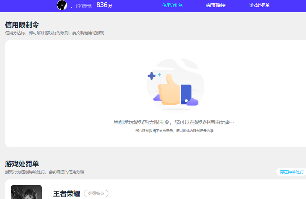Click the 游戏处罚单 section heading

point(22,164)
